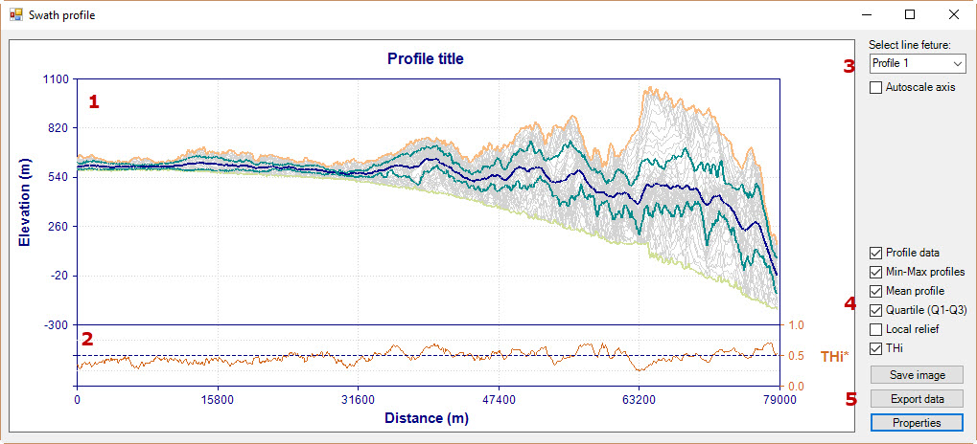The height and width of the screenshot is (444, 977).
Task: Enable the Autoscale axis checkbox
Action: pyautogui.click(x=876, y=88)
